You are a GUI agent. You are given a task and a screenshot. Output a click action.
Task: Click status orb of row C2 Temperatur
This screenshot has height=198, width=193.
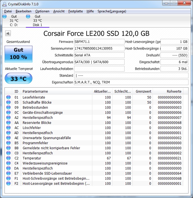point(8,158)
